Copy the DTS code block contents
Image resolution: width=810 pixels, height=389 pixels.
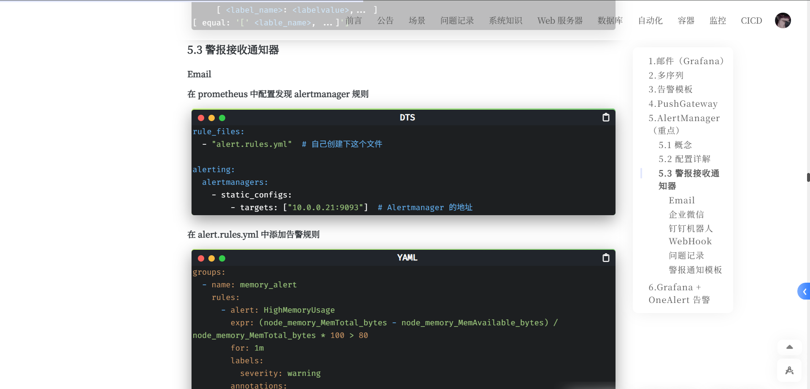click(x=606, y=117)
